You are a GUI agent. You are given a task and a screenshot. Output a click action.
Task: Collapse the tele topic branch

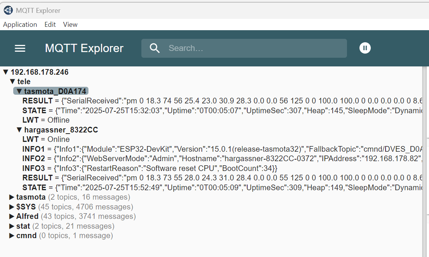click(x=12, y=82)
